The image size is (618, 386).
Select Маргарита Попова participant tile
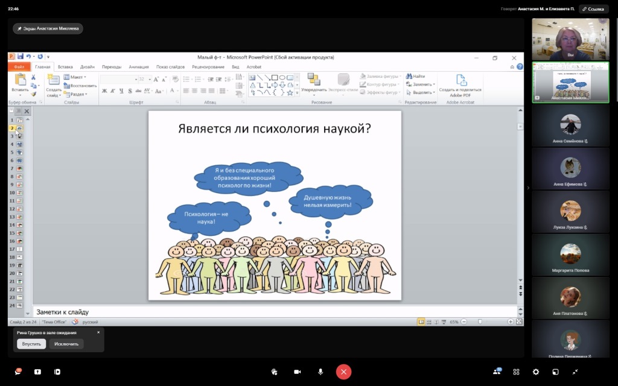pos(570,255)
